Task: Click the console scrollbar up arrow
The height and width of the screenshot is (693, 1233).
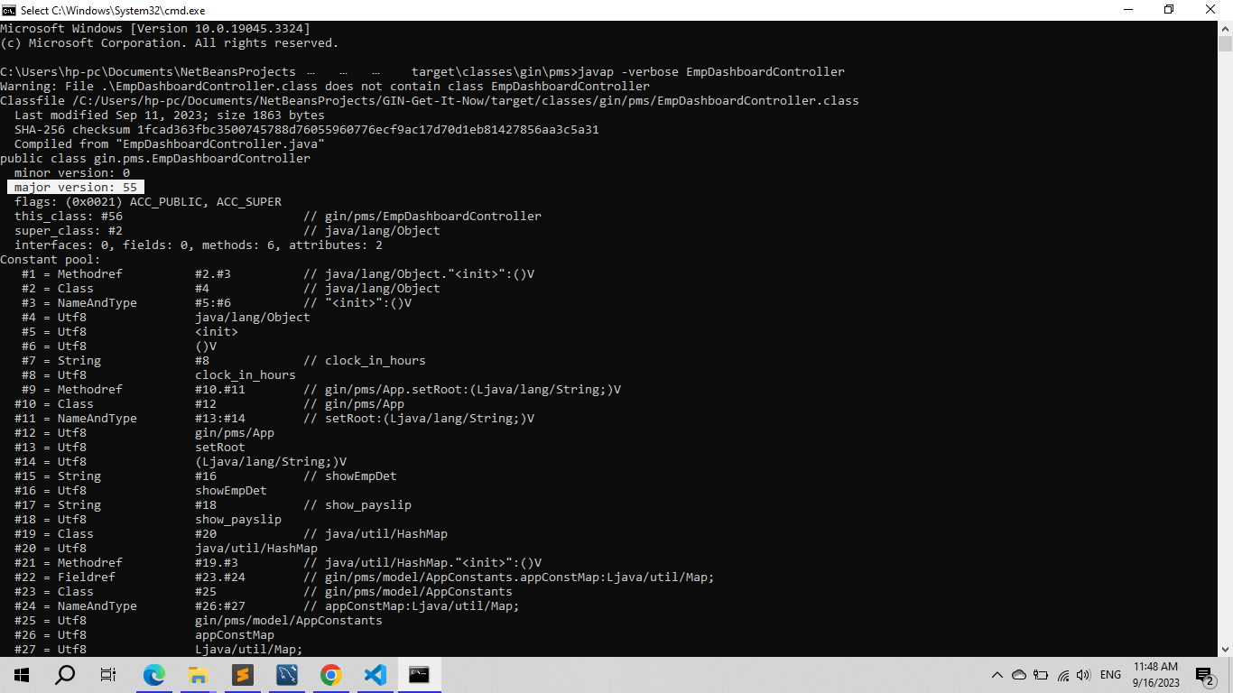Action: (1226, 28)
